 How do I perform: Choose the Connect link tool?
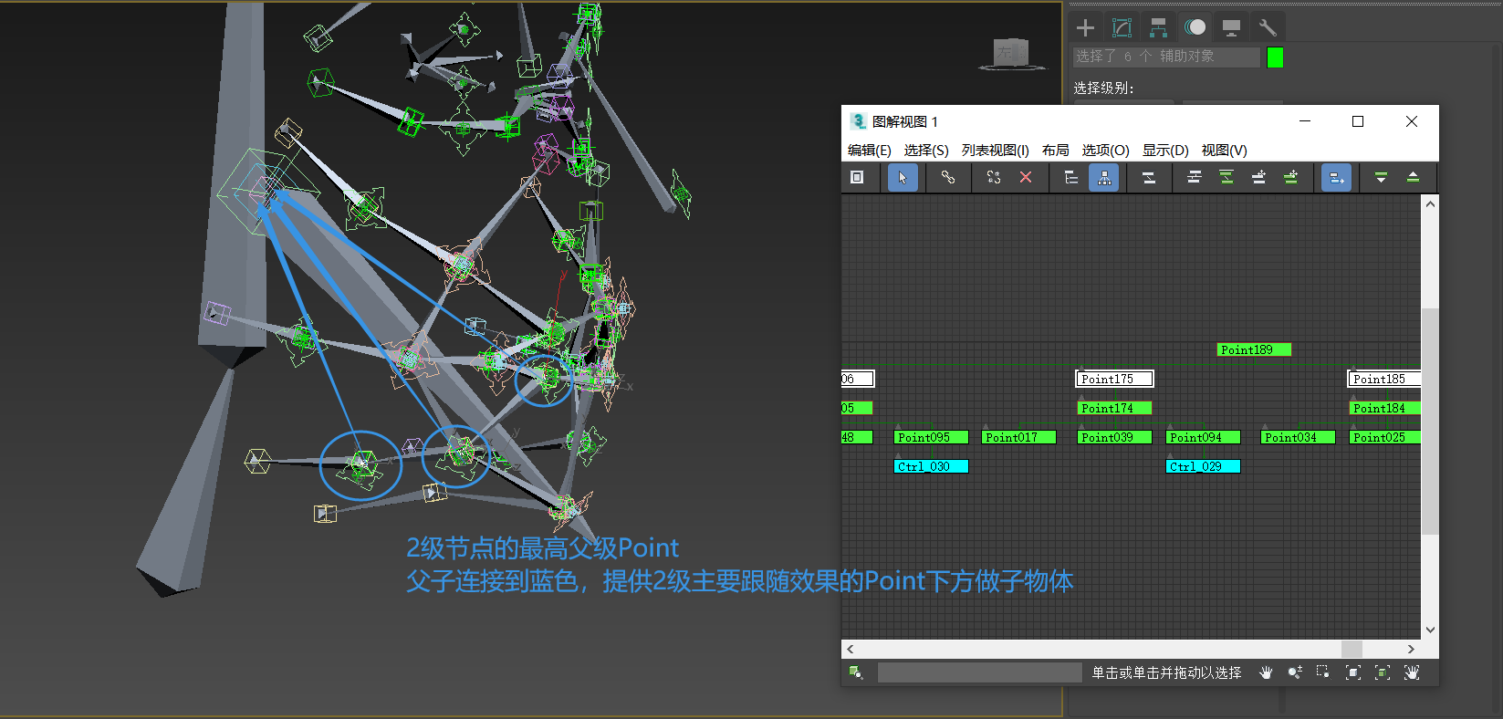click(x=948, y=178)
